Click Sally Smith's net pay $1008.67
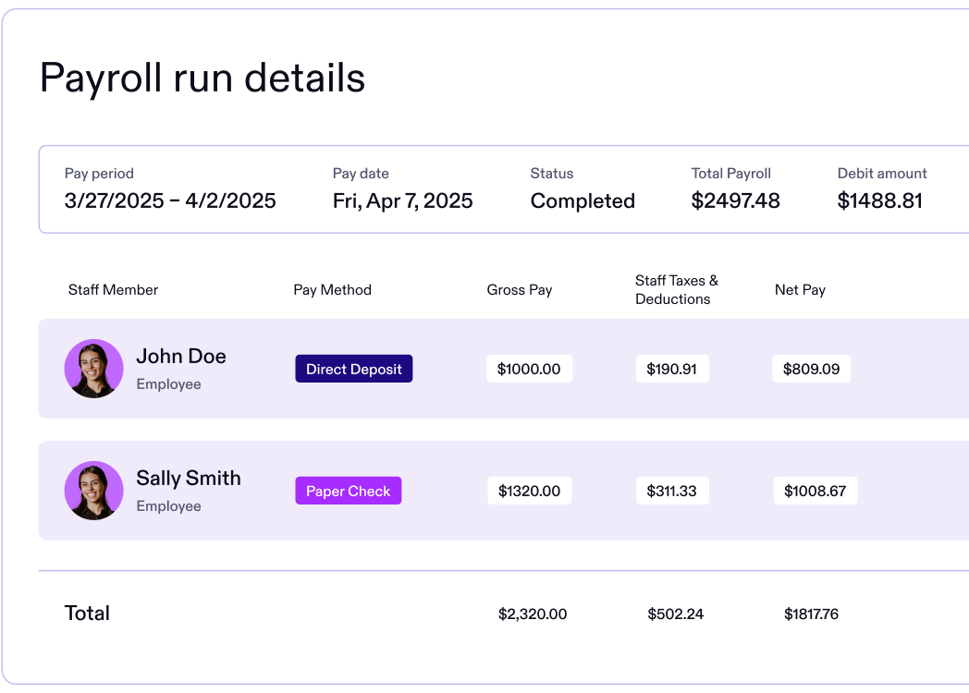The height and width of the screenshot is (693, 969). tap(816, 491)
